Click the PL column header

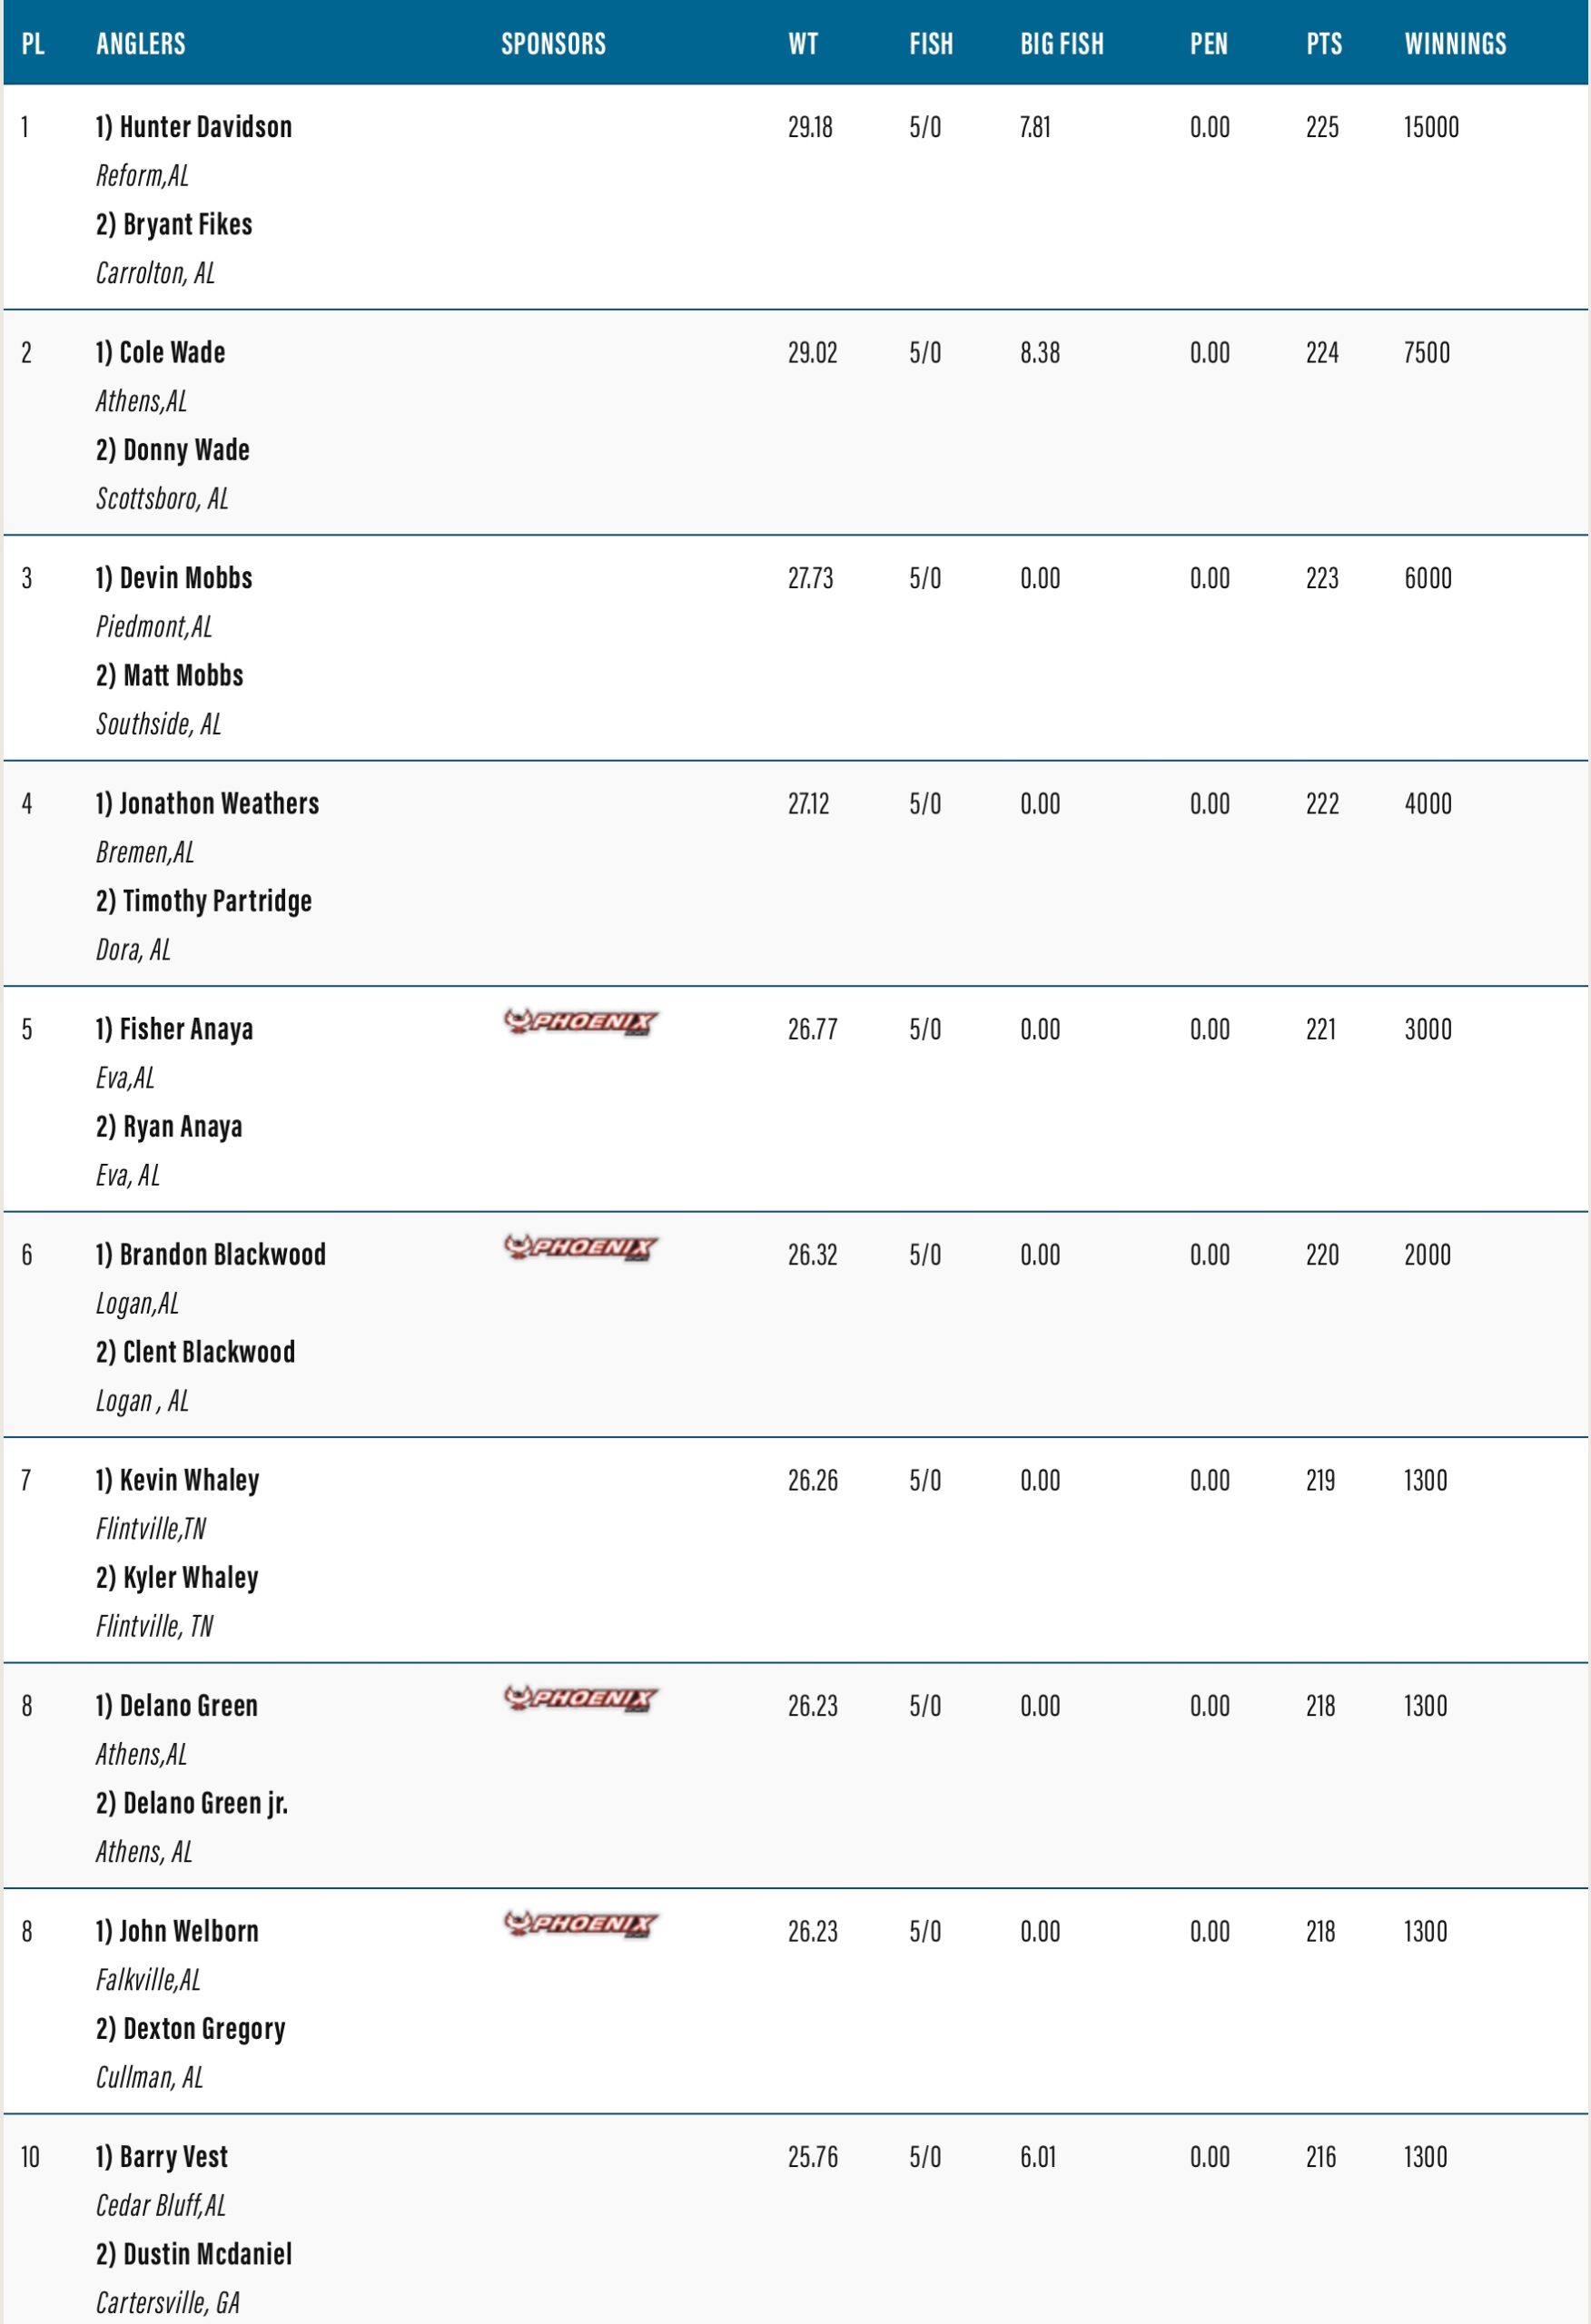[x=33, y=44]
